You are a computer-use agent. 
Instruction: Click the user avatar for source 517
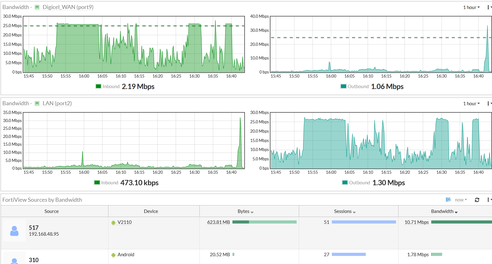pos(14,231)
